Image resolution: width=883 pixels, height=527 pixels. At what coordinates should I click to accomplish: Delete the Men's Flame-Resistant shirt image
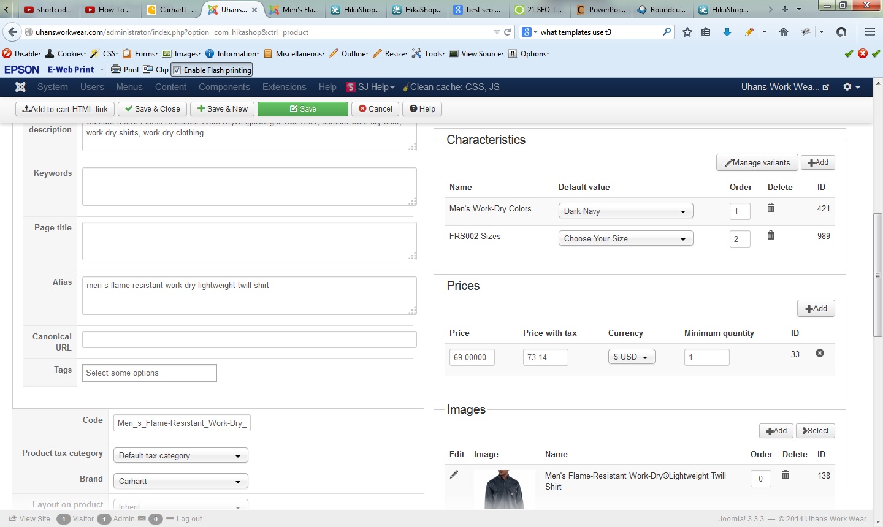pos(786,475)
